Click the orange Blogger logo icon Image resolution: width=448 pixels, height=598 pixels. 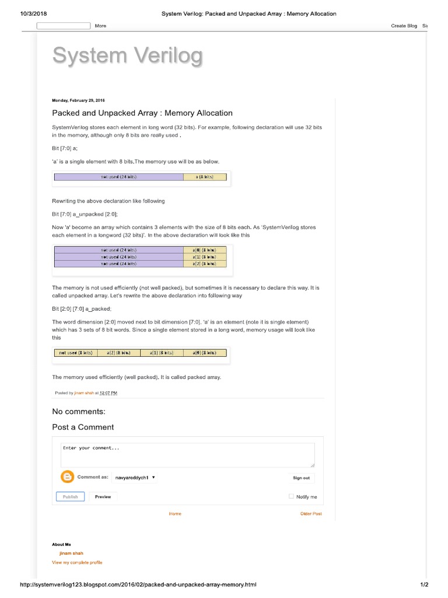pyautogui.click(x=68, y=477)
